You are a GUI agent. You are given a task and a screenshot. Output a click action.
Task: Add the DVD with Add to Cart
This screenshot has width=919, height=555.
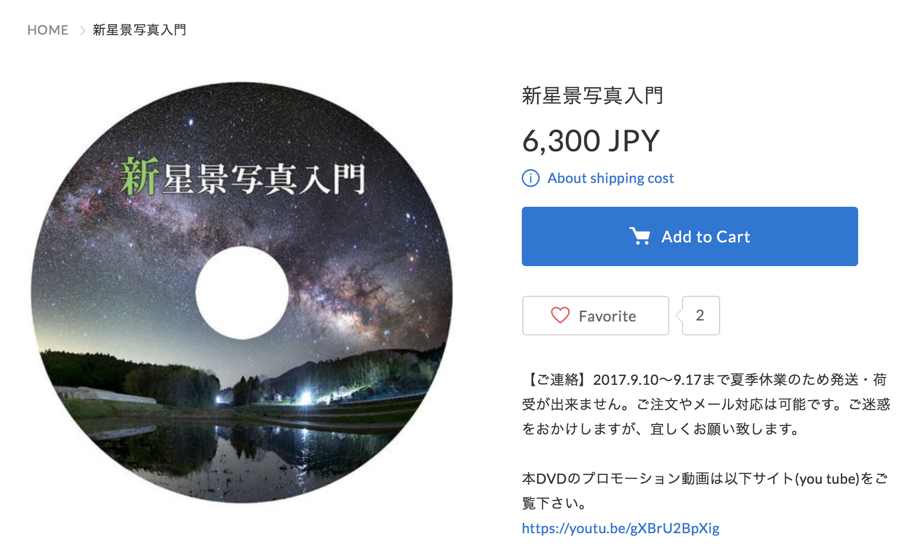[689, 236]
